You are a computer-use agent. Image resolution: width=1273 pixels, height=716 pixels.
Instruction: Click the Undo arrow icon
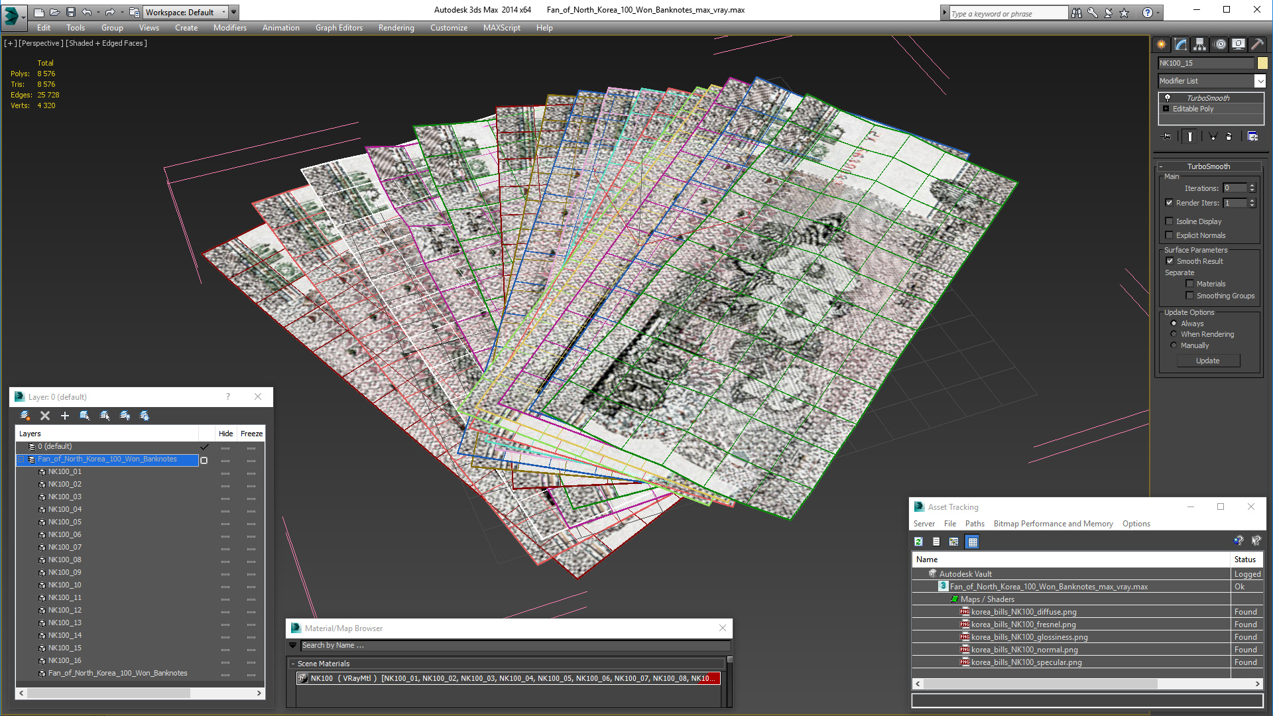[x=86, y=12]
